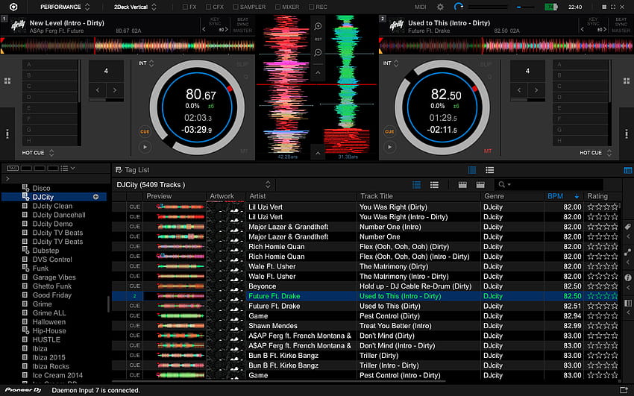Viewport: 634px width, 396px height.
Task: Zoom out waveform with magnifier minus
Action: (318, 52)
